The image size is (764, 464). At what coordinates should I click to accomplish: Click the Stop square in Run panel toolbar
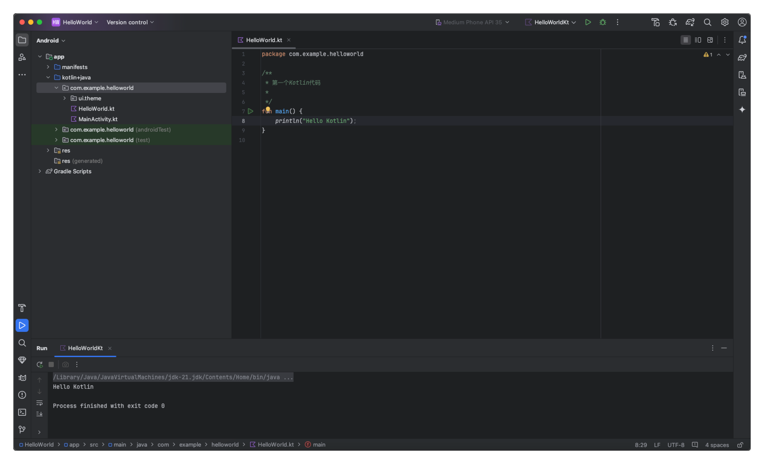(x=51, y=365)
